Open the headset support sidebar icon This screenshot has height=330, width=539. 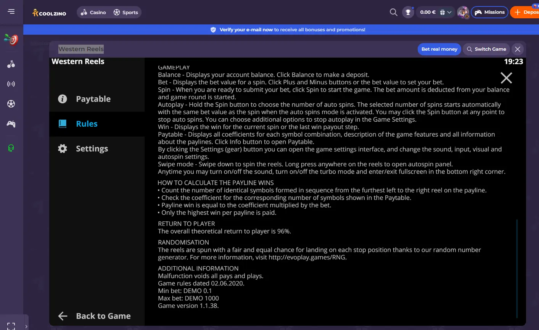click(x=11, y=148)
